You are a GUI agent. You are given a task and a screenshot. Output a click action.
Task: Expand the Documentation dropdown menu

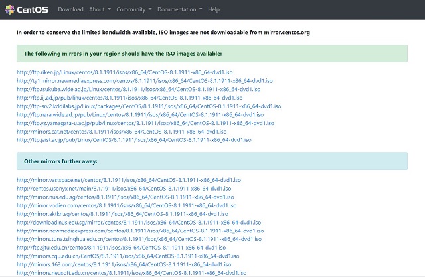point(180,9)
